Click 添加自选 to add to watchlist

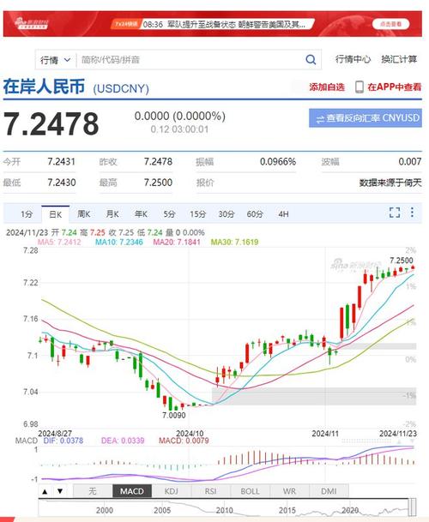pos(327,87)
